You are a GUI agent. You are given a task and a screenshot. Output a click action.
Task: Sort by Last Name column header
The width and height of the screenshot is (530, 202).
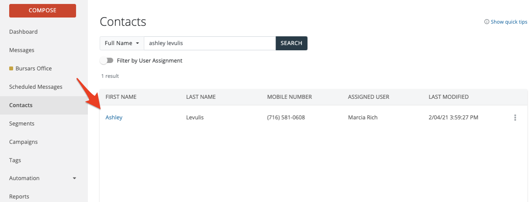(x=201, y=97)
